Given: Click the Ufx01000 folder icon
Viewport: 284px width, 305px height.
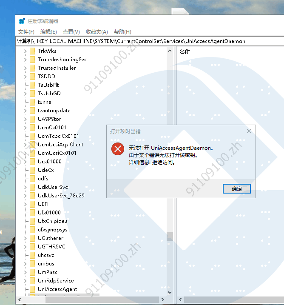Looking at the screenshot, I should click(32, 213).
